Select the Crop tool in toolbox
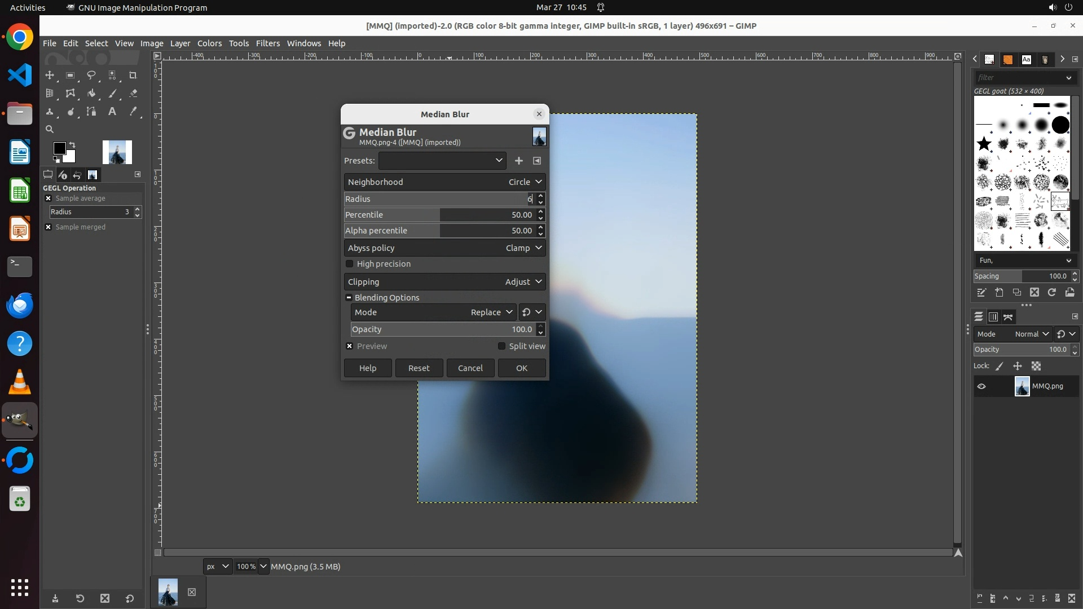Viewport: 1083px width, 609px height. tap(133, 75)
